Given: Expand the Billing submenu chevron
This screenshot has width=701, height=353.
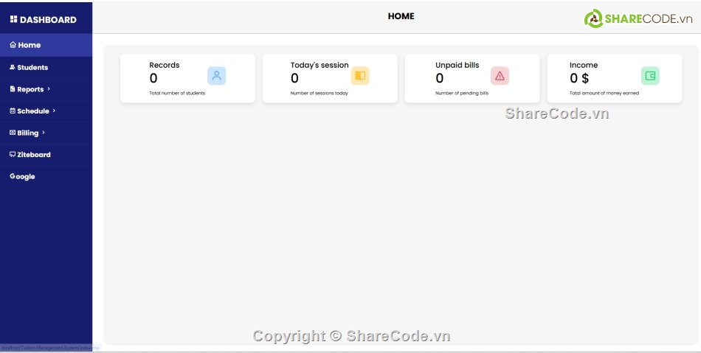Looking at the screenshot, I should 44,133.
